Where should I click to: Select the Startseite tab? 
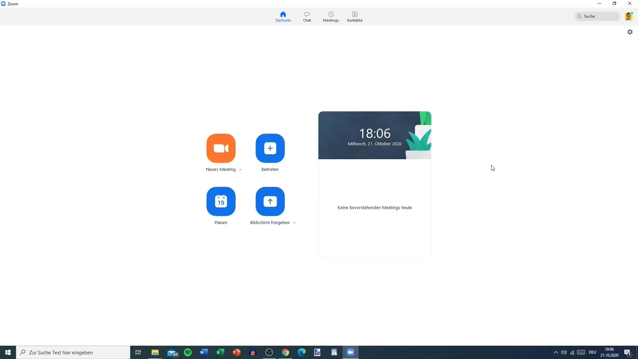click(283, 17)
